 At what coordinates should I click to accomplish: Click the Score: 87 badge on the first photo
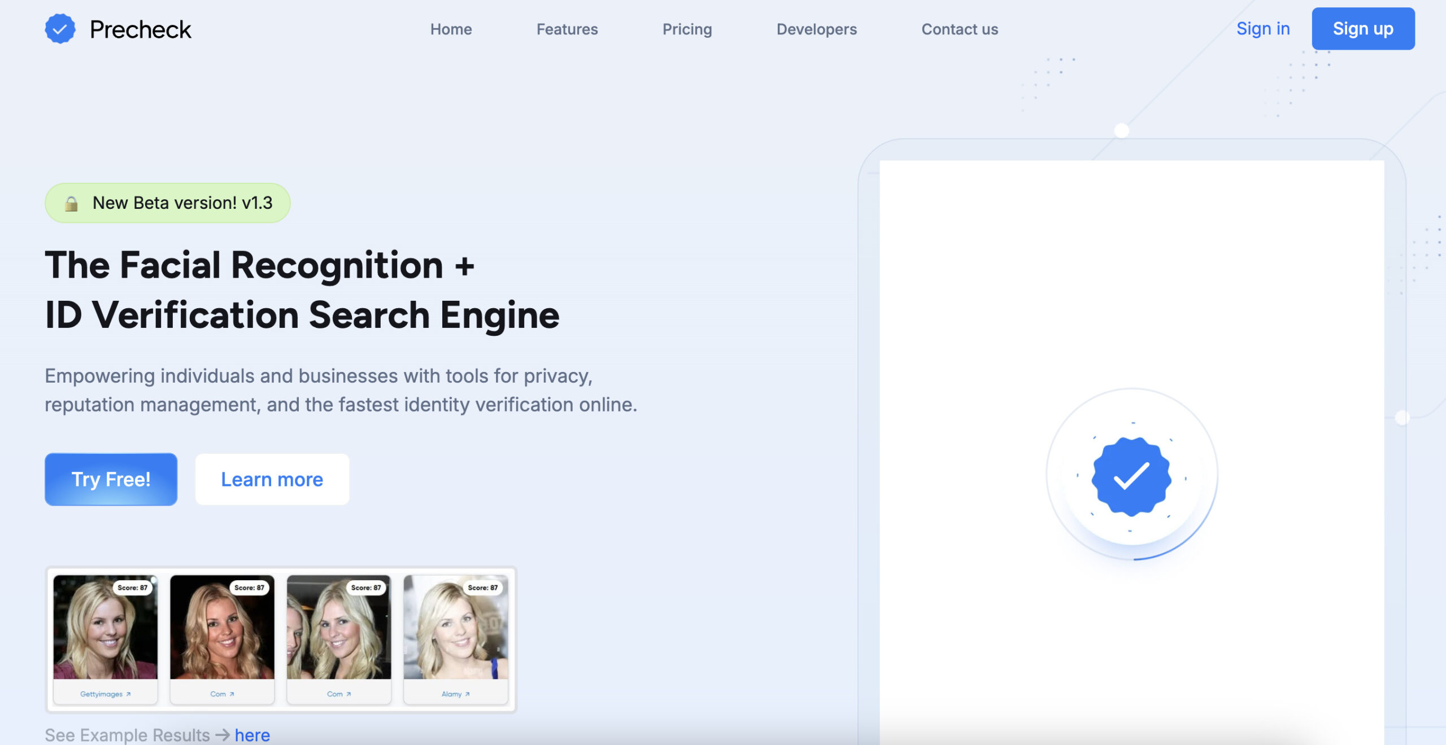(132, 588)
